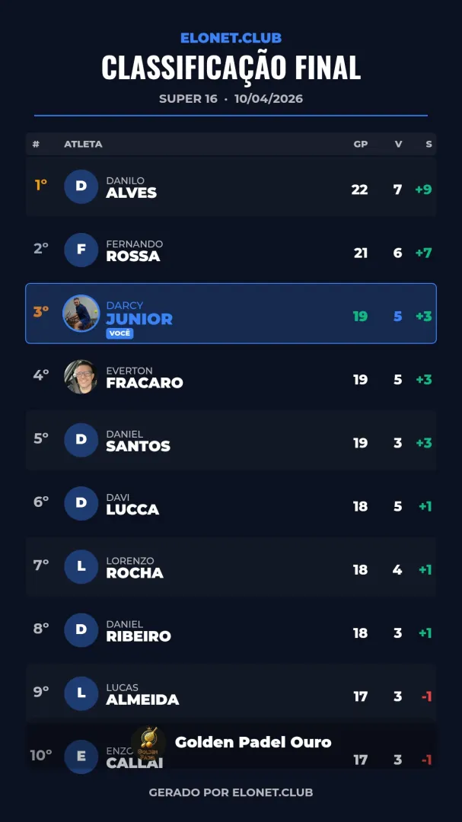Click Daniel Santos's "D" avatar icon
The image size is (462, 822).
point(81,440)
